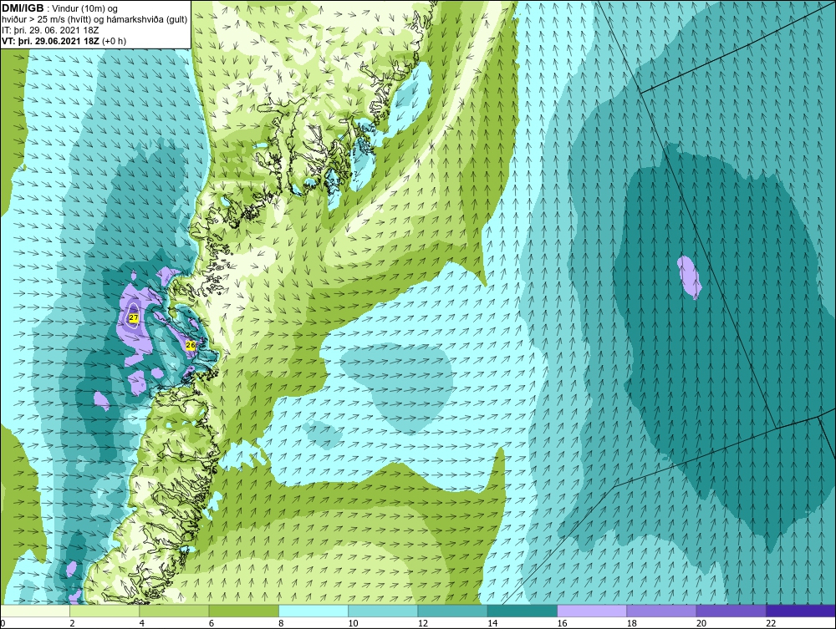
Task: Select the 8–10 m/s legend swatch
Action: 313,611
